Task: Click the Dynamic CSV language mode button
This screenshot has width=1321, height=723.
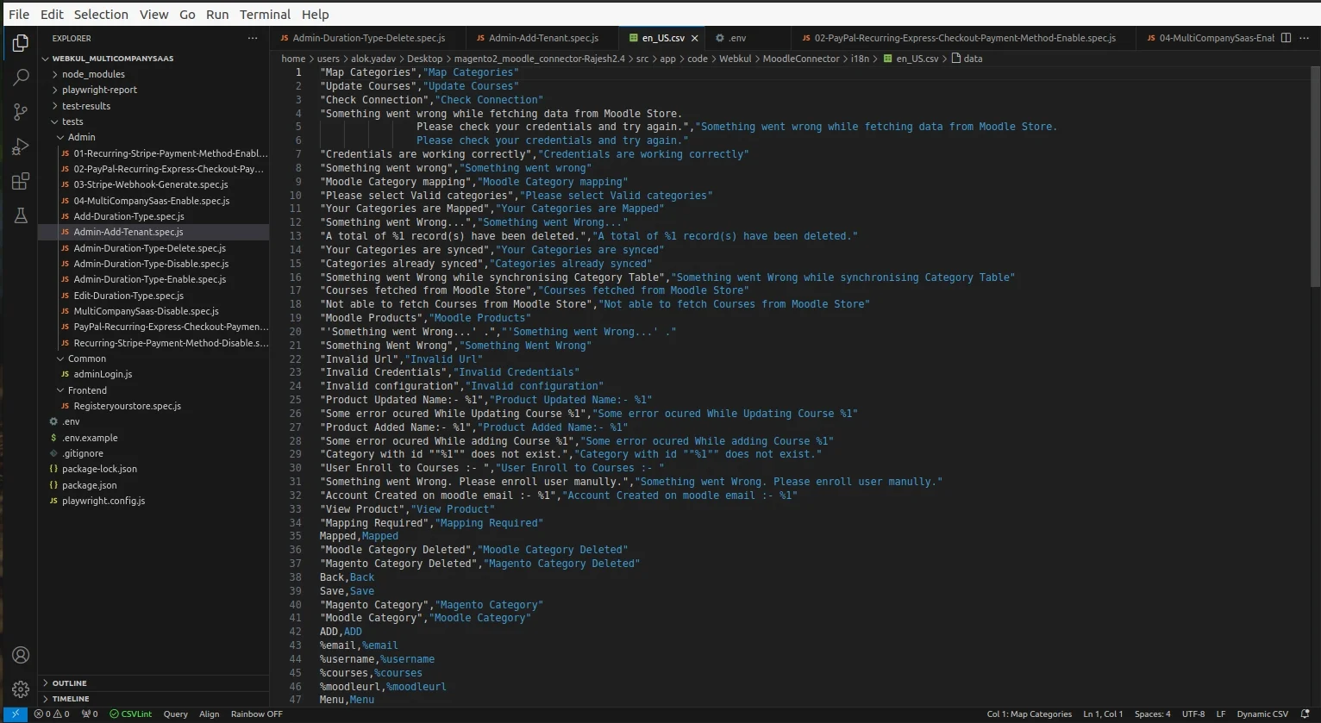Action: click(x=1262, y=714)
